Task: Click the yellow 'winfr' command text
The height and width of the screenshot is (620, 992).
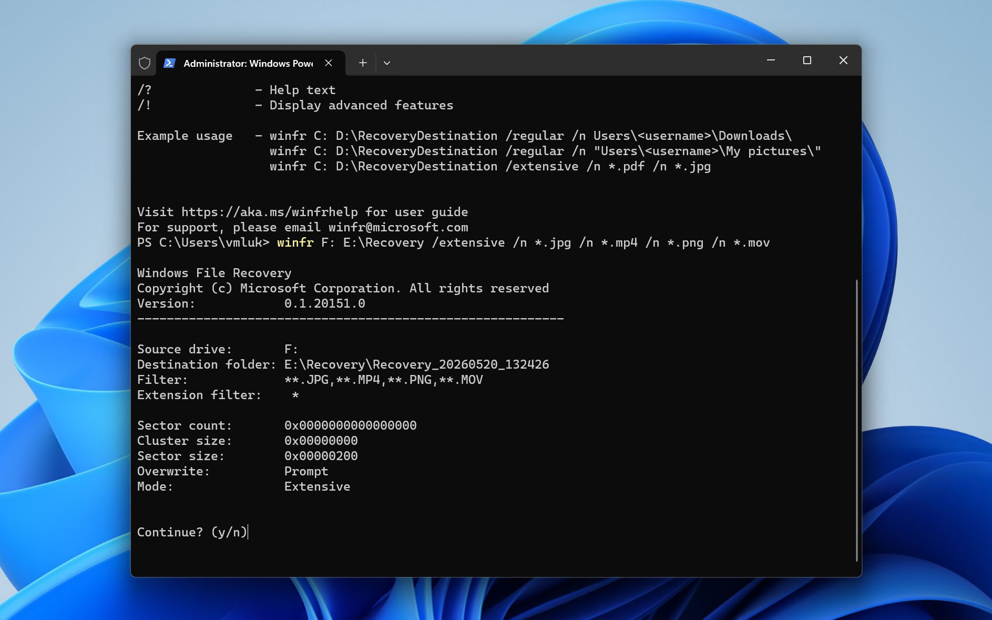Action: coord(295,242)
